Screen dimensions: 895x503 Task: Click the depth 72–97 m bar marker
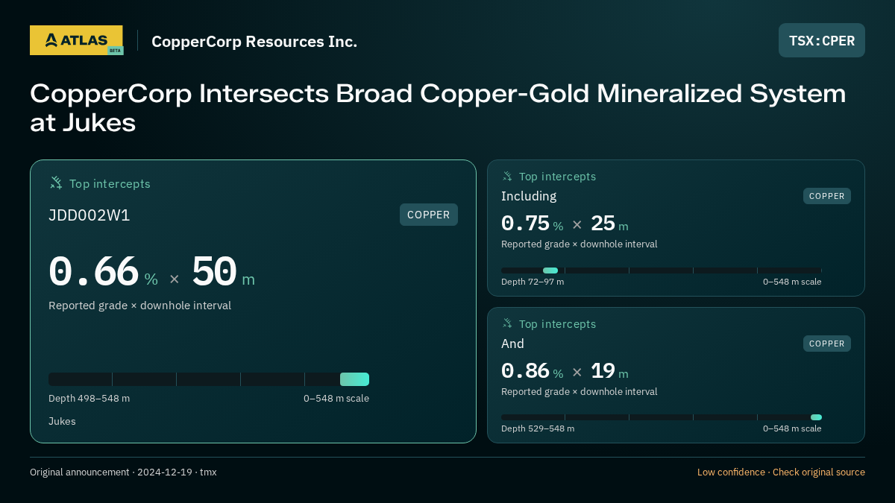point(550,271)
